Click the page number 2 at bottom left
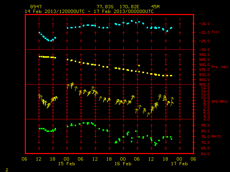Viewport: 230px width, 172px height. pos(7,170)
